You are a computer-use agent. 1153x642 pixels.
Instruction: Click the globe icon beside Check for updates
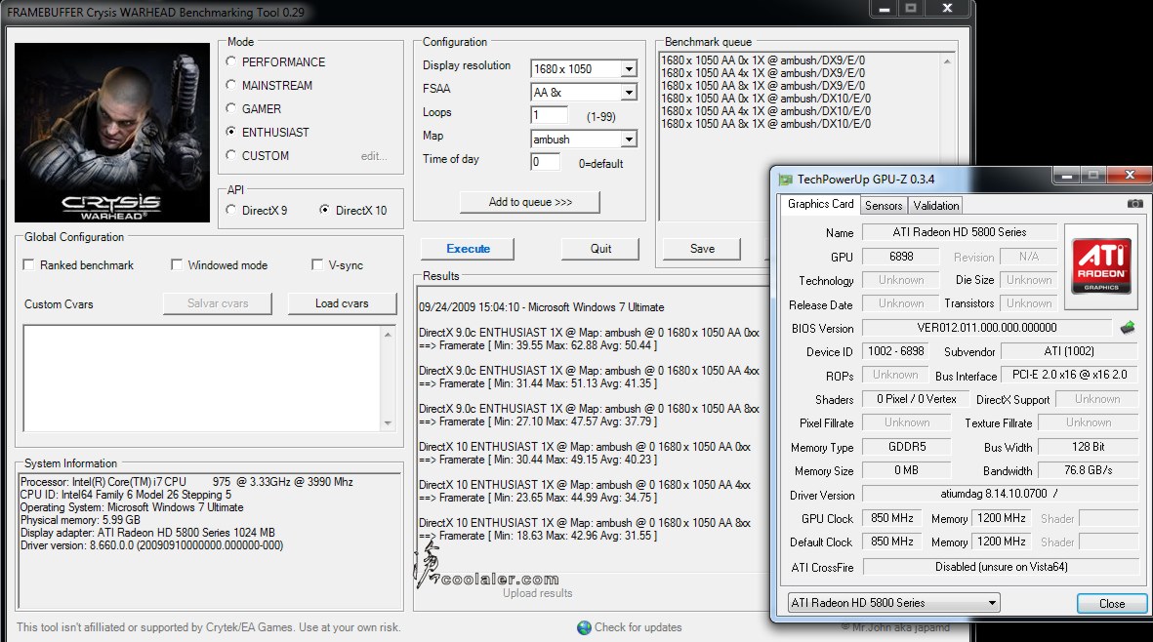(x=584, y=627)
